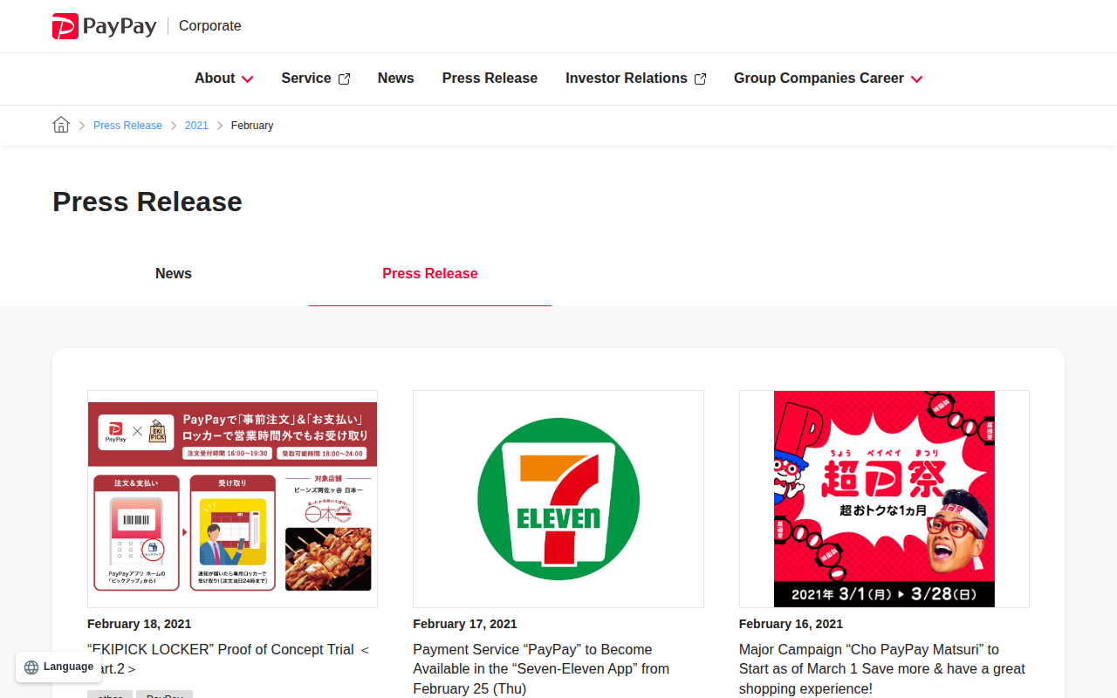The width and height of the screenshot is (1117, 698).
Task: Open the Investor Relations menu item
Action: click(x=635, y=79)
